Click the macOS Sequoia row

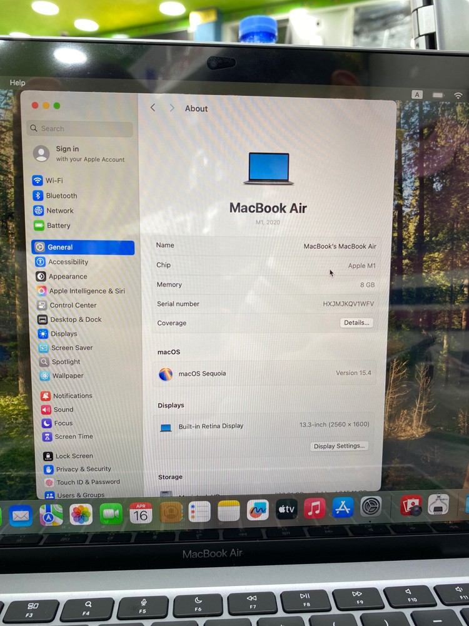[265, 374]
